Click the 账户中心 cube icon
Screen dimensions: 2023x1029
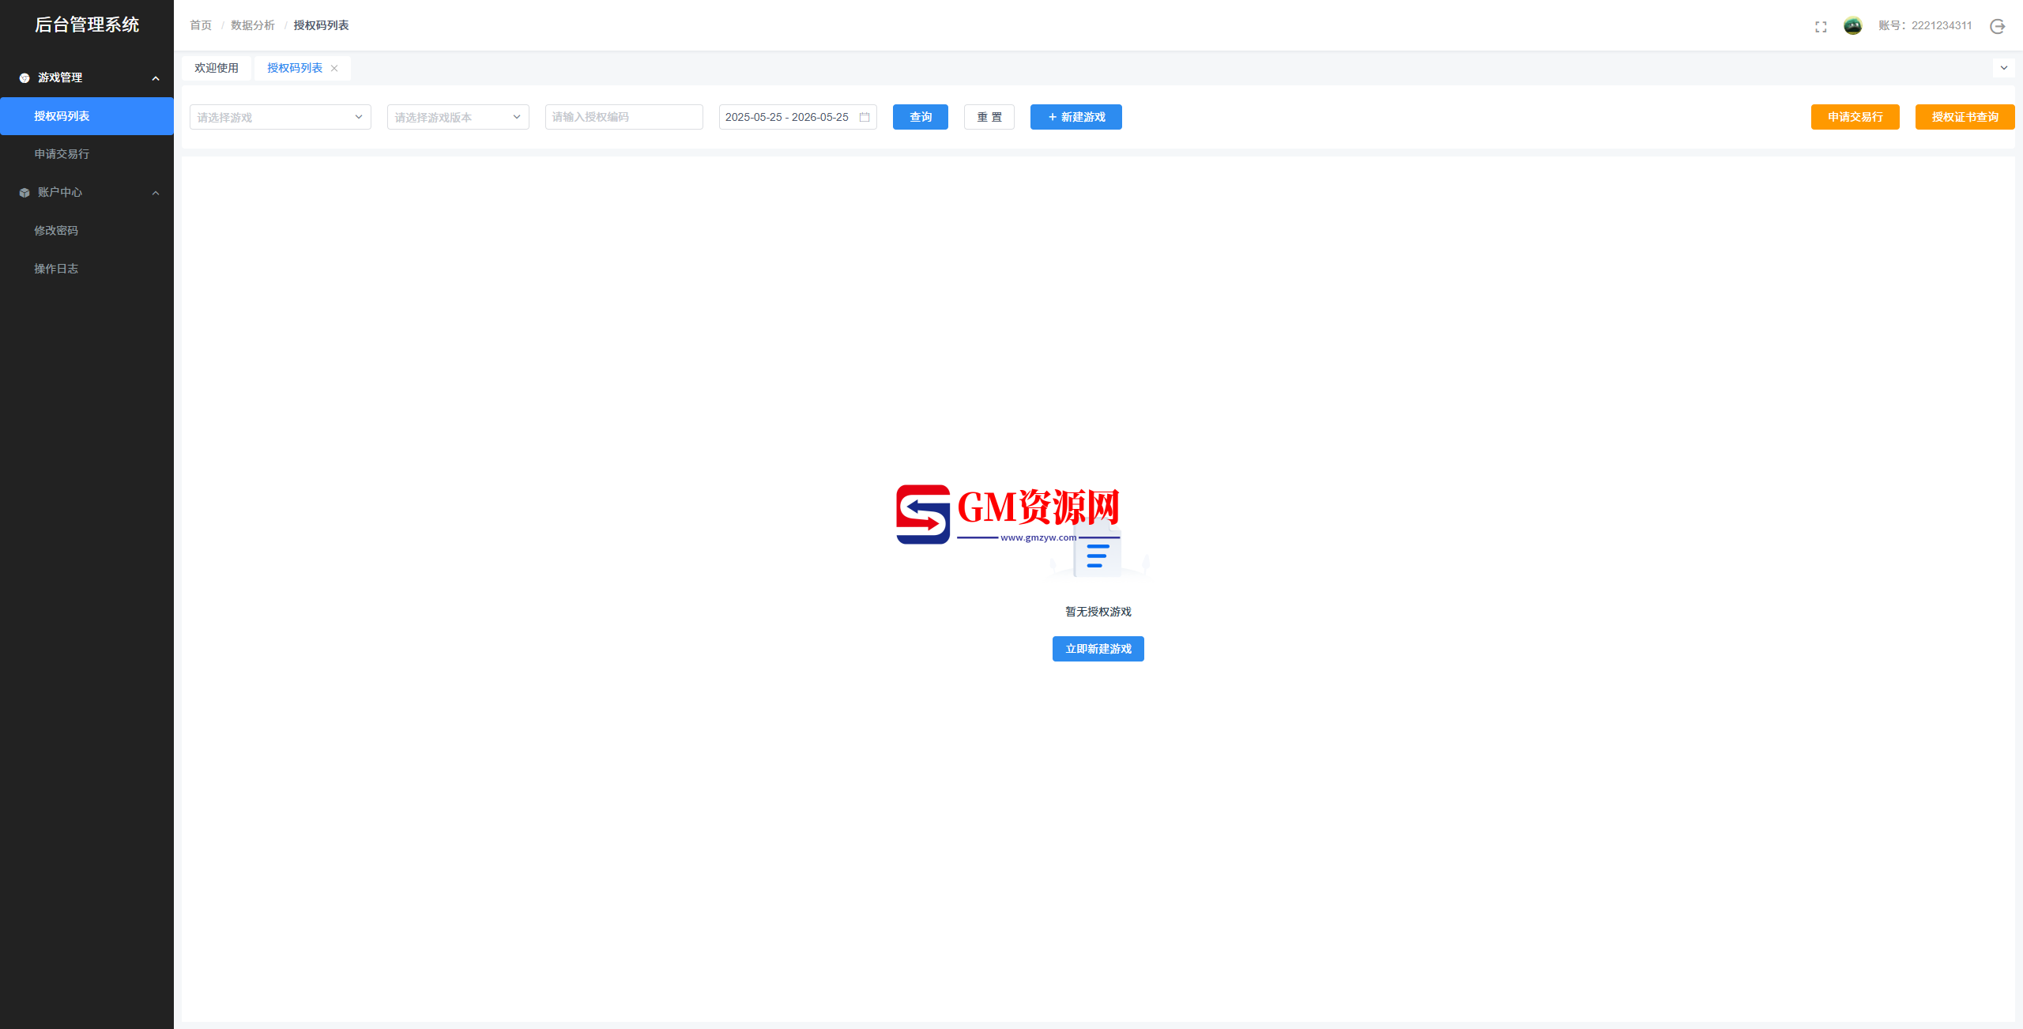point(24,193)
